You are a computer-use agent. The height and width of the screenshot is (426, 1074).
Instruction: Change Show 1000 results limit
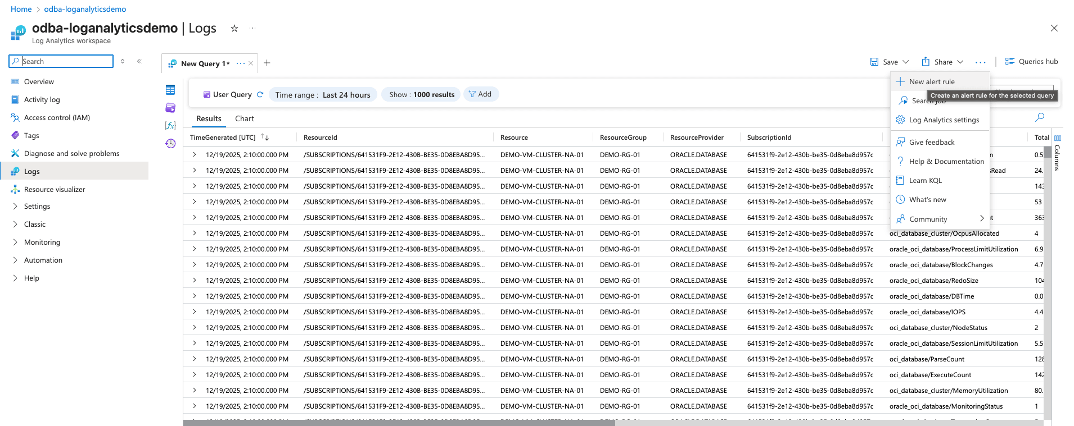coord(422,95)
